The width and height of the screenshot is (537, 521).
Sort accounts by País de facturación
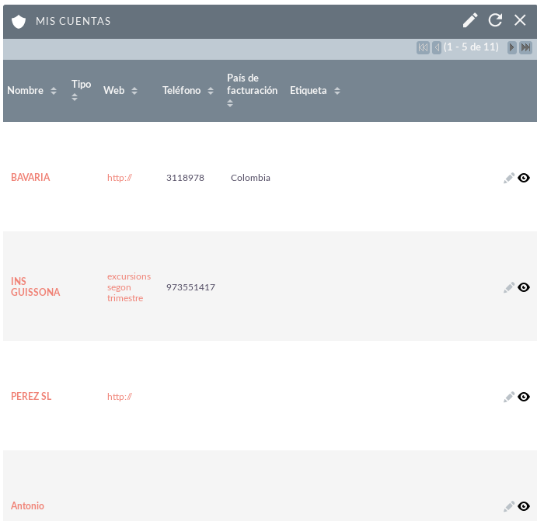[252, 90]
